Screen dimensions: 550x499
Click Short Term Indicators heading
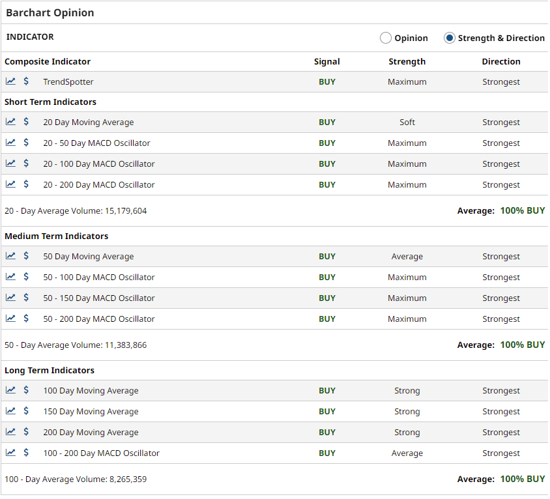point(50,102)
